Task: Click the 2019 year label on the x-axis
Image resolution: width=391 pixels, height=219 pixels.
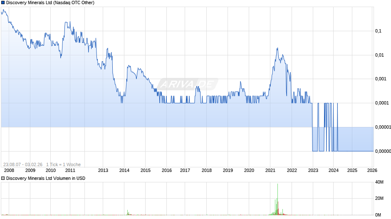Action: pos(228,170)
